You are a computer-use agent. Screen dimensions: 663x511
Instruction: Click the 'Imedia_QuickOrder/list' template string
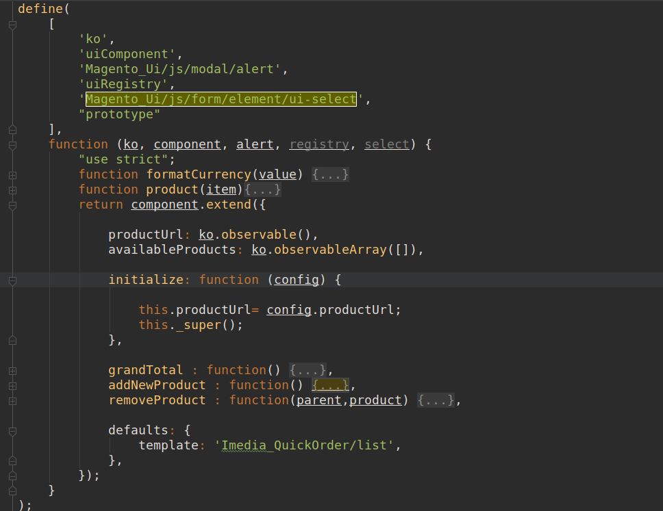coord(307,445)
